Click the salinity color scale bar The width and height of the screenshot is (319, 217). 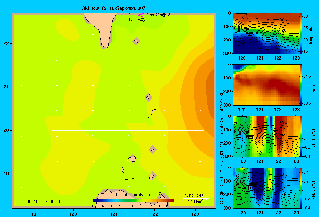click(301, 85)
